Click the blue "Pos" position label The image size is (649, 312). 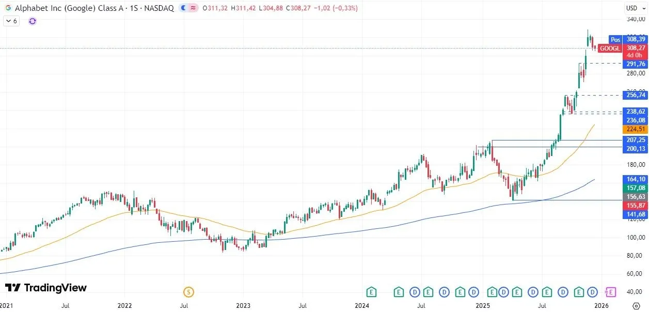(615, 40)
